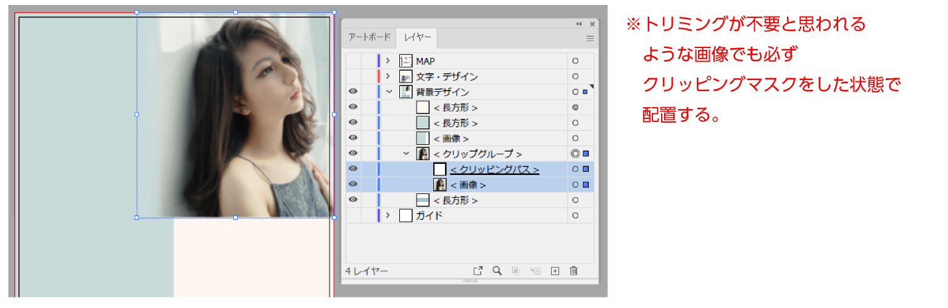Hide the クリッピングパス via its eye icon
This screenshot has width=948, height=308.
click(x=353, y=168)
